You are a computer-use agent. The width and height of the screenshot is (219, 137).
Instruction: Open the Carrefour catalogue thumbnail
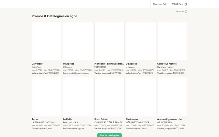tap(47, 41)
